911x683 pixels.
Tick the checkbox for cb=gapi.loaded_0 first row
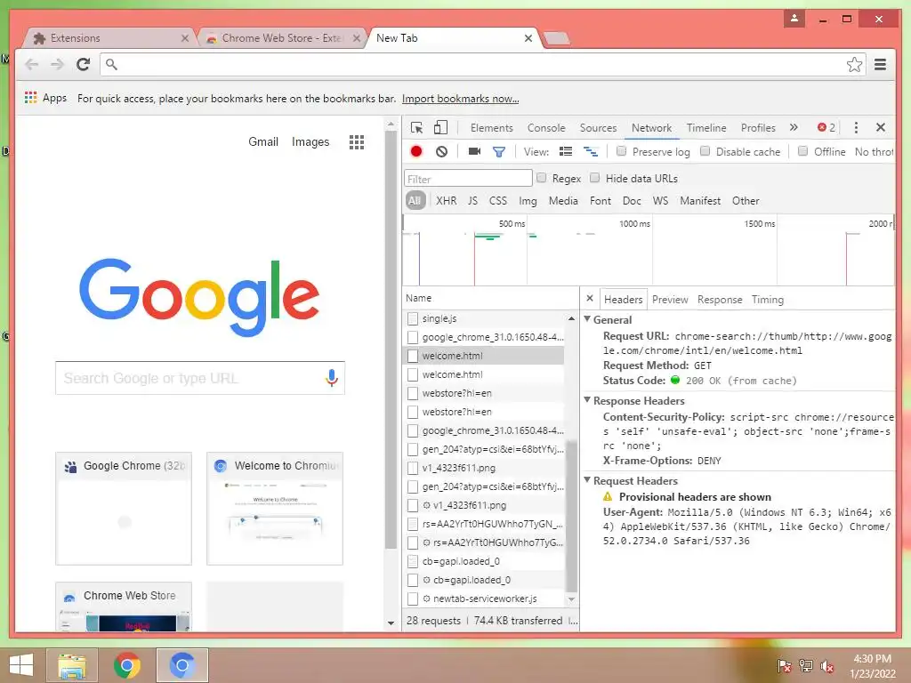(x=413, y=561)
